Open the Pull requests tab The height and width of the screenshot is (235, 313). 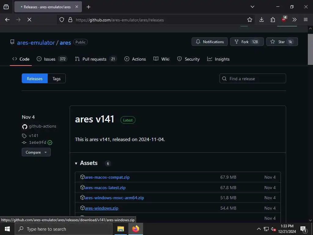click(x=96, y=59)
